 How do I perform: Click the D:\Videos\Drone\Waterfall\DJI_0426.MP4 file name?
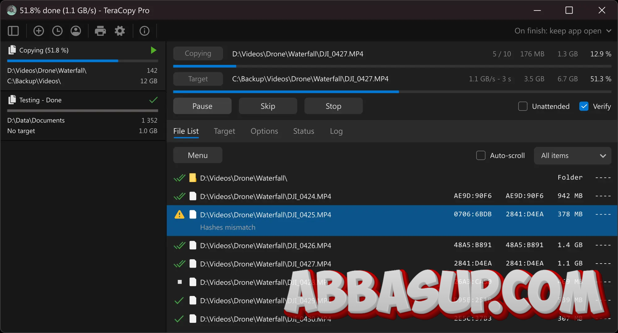pyautogui.click(x=265, y=246)
